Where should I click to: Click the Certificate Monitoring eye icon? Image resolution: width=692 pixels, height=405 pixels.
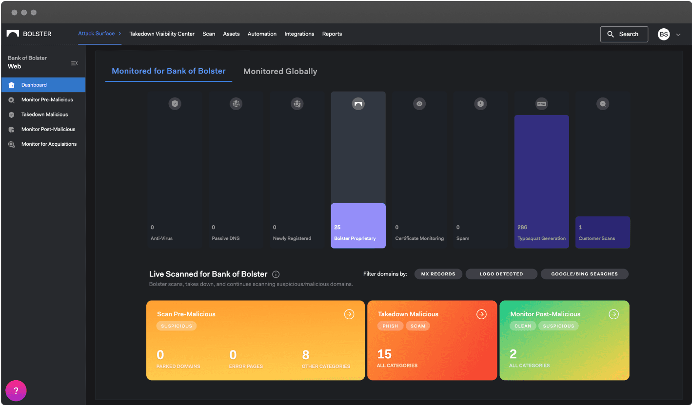click(419, 103)
